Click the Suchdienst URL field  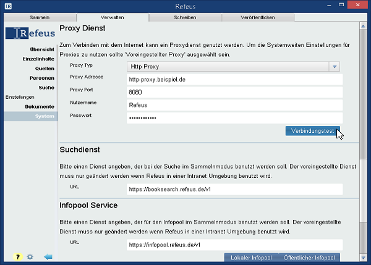click(x=234, y=189)
